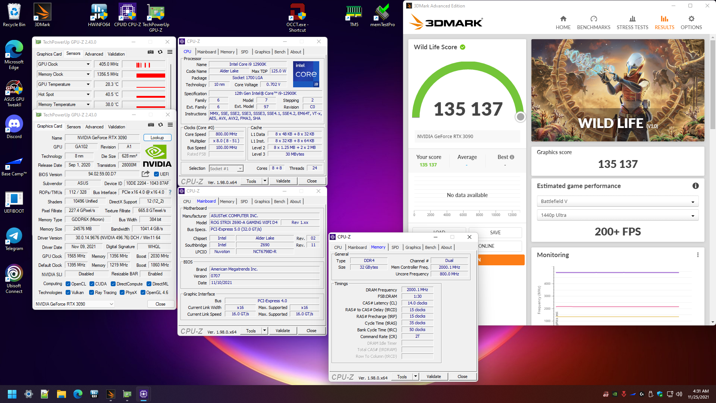The image size is (716, 403).
Task: Toggle the OpenCL checkbox in GPU-Z
Action: (68, 284)
